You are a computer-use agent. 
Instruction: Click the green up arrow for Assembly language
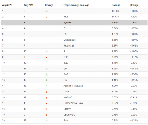pos(46,86)
